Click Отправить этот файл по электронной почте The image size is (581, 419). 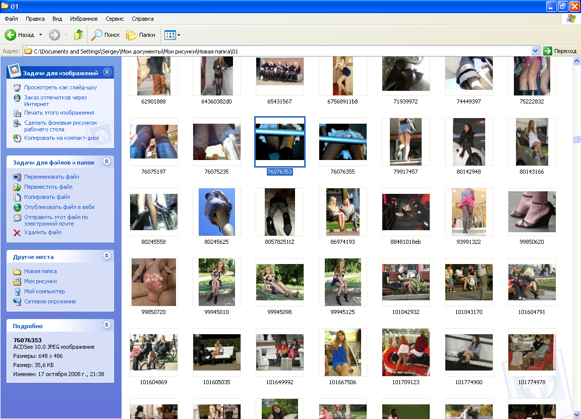point(56,221)
